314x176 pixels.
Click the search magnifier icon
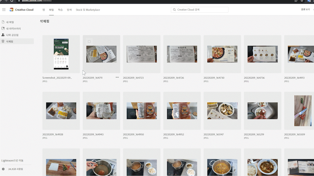pos(174,10)
